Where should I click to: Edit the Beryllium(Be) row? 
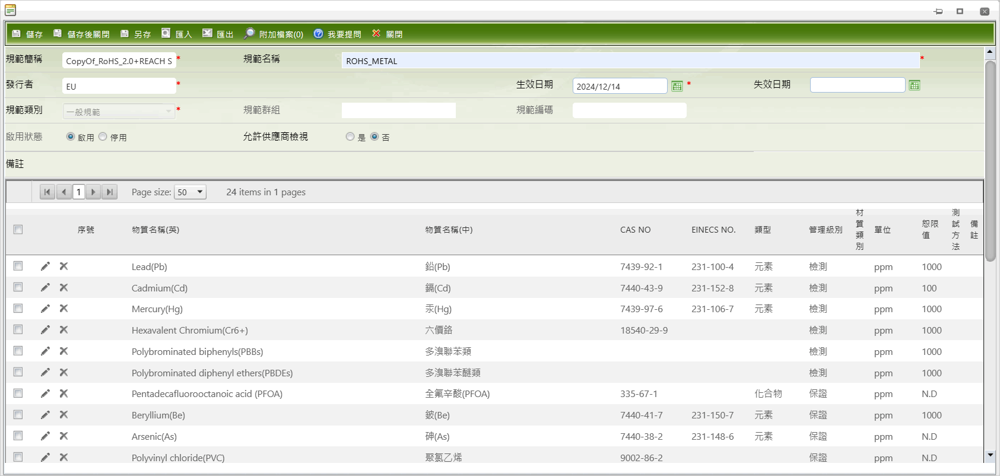[45, 415]
